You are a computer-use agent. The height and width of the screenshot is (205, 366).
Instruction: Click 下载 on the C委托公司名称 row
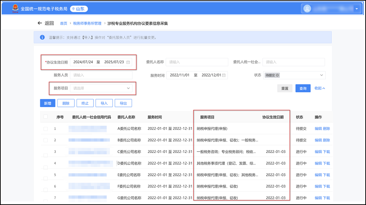(x=326, y=152)
